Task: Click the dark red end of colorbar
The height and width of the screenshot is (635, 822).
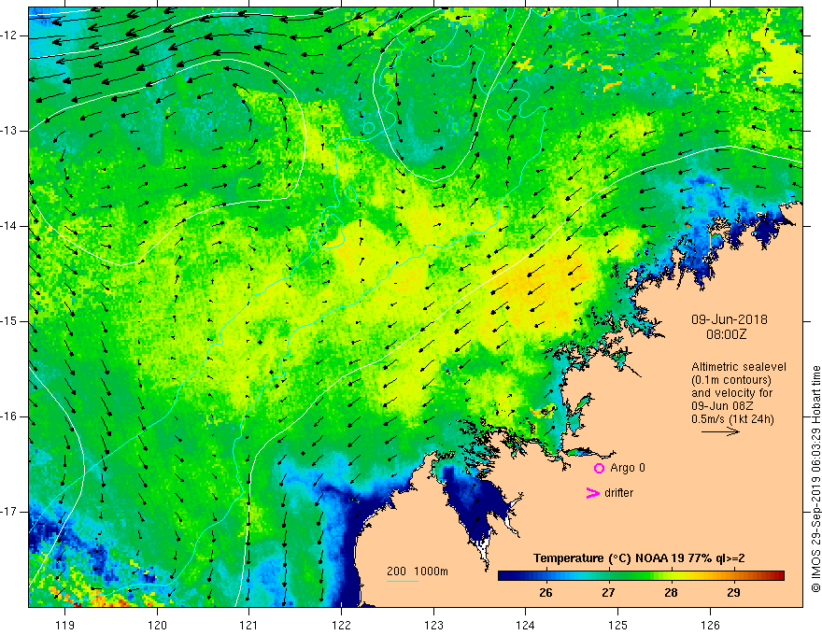Action: [779, 576]
